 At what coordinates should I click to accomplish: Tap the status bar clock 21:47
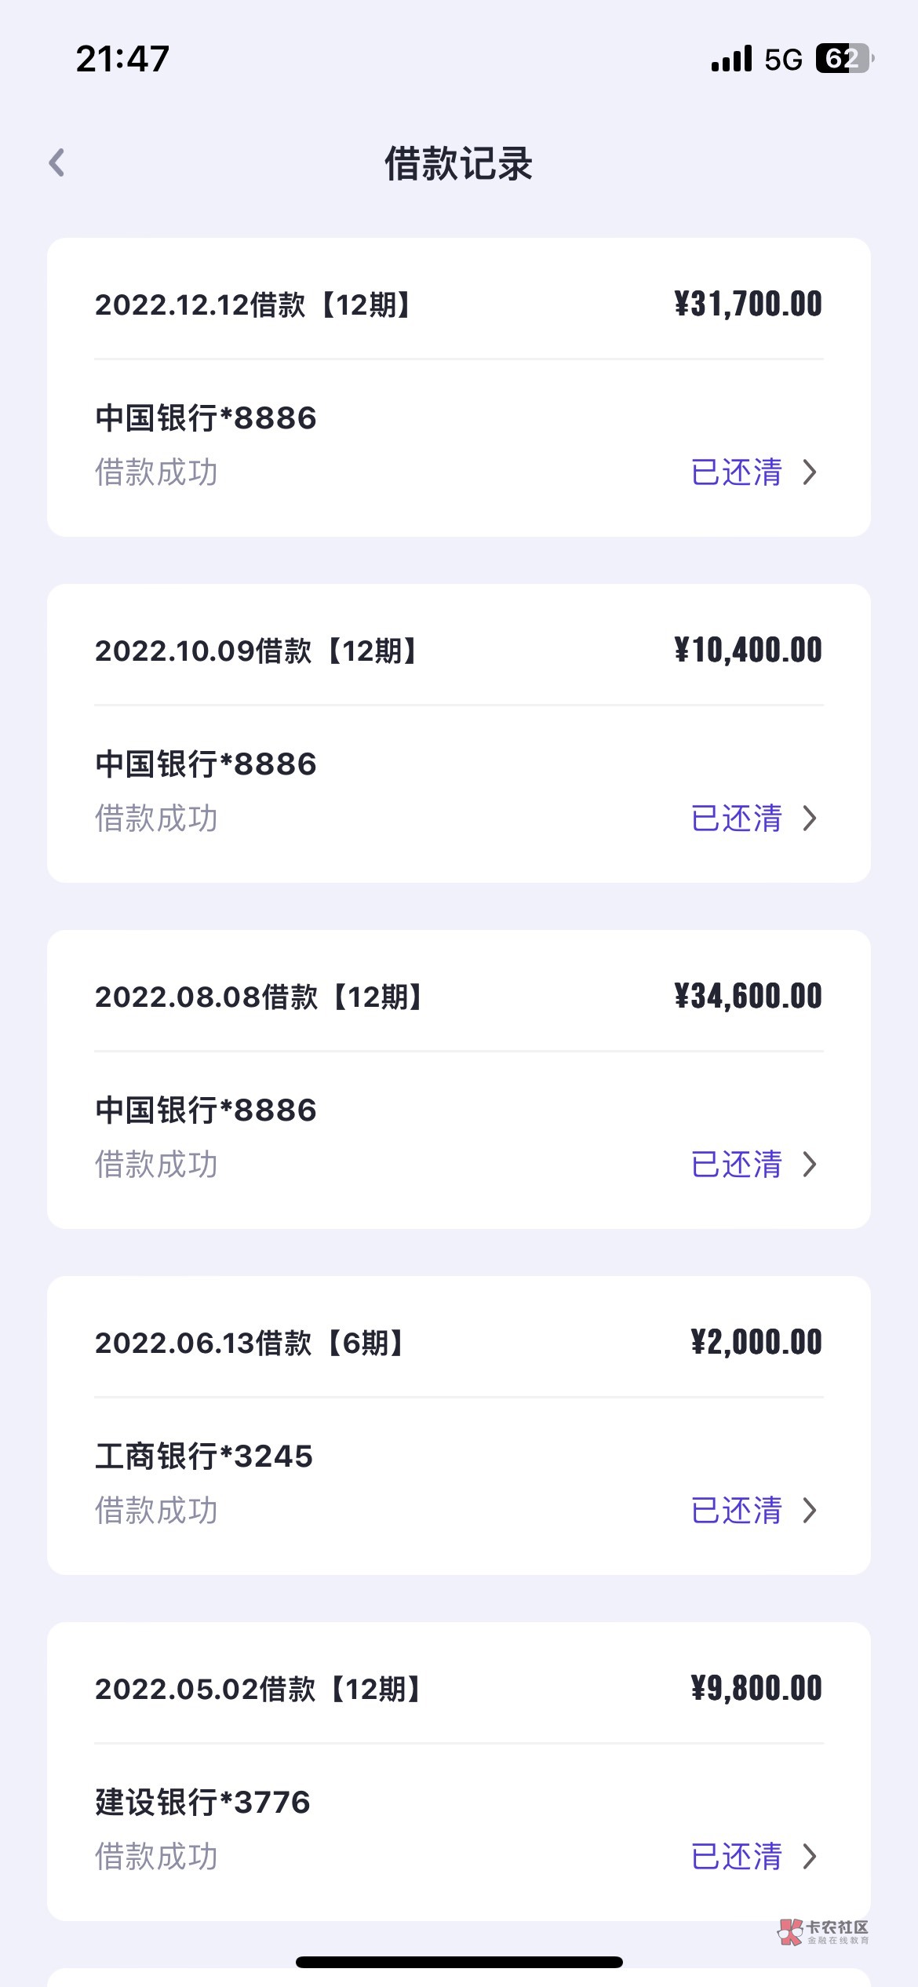[x=122, y=59]
